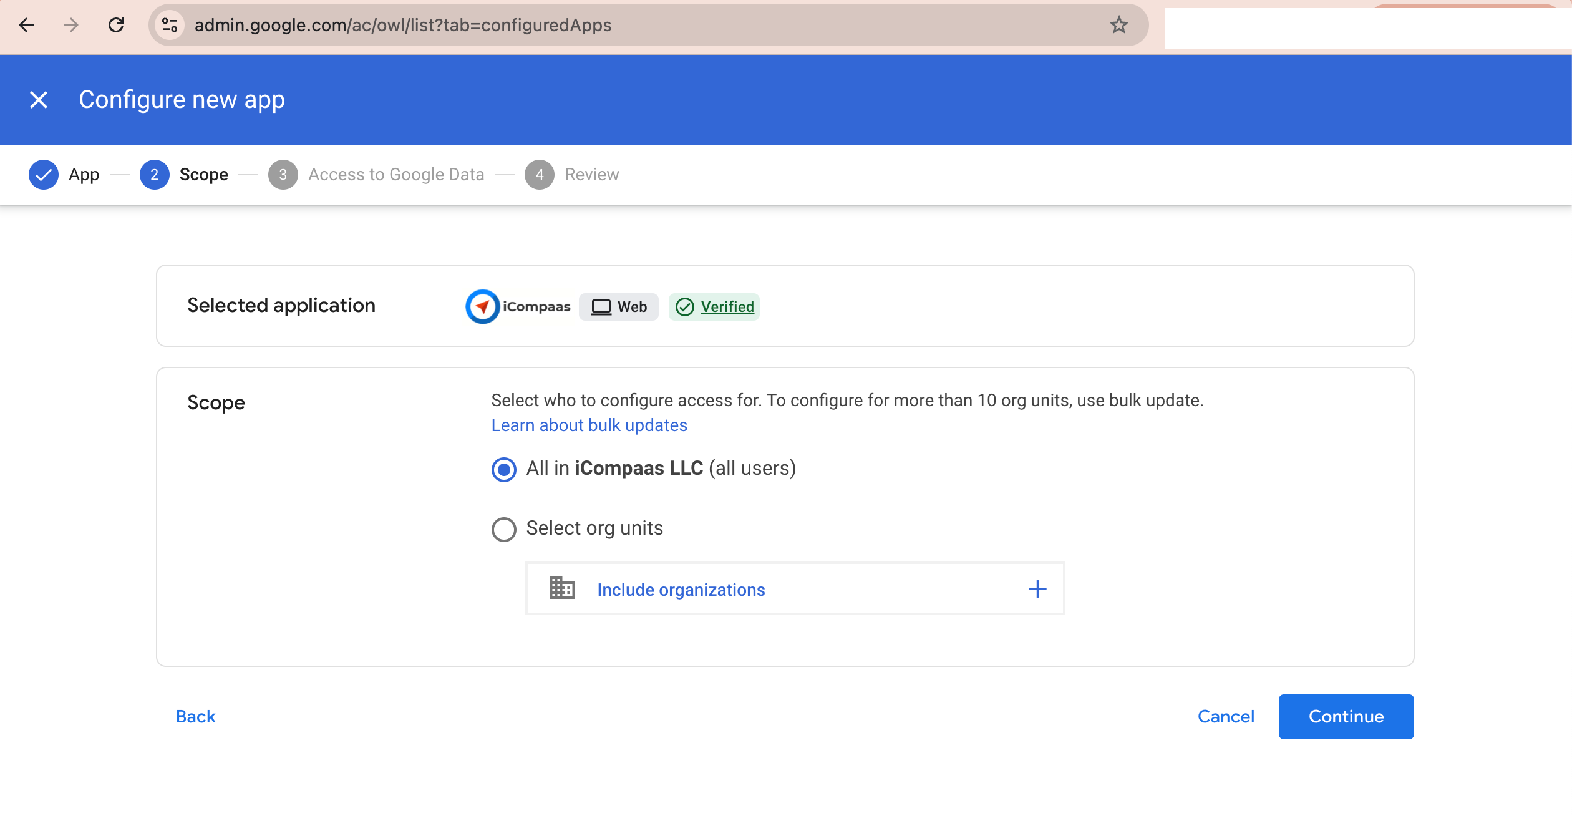Open Learn about bulk updates link
Viewport: 1572px width, 816px height.
coord(589,425)
